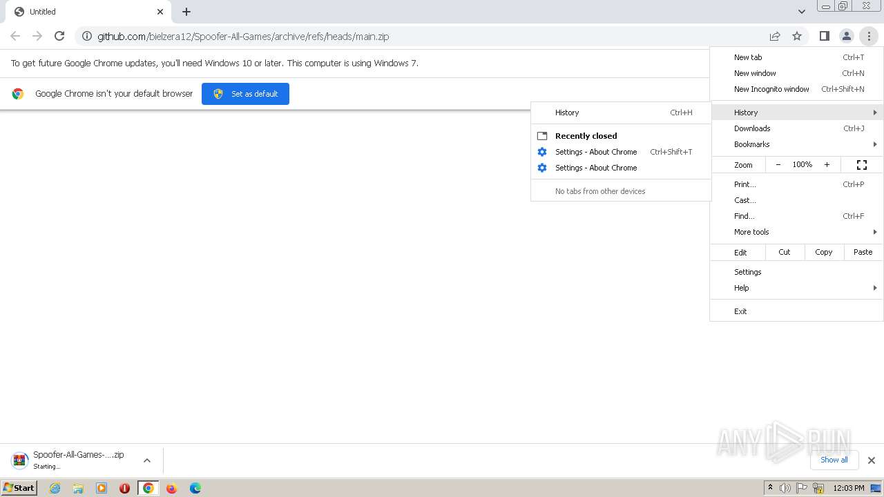Viewport: 884px width, 497px height.
Task: Select Cast... menu entry
Action: 796,200
